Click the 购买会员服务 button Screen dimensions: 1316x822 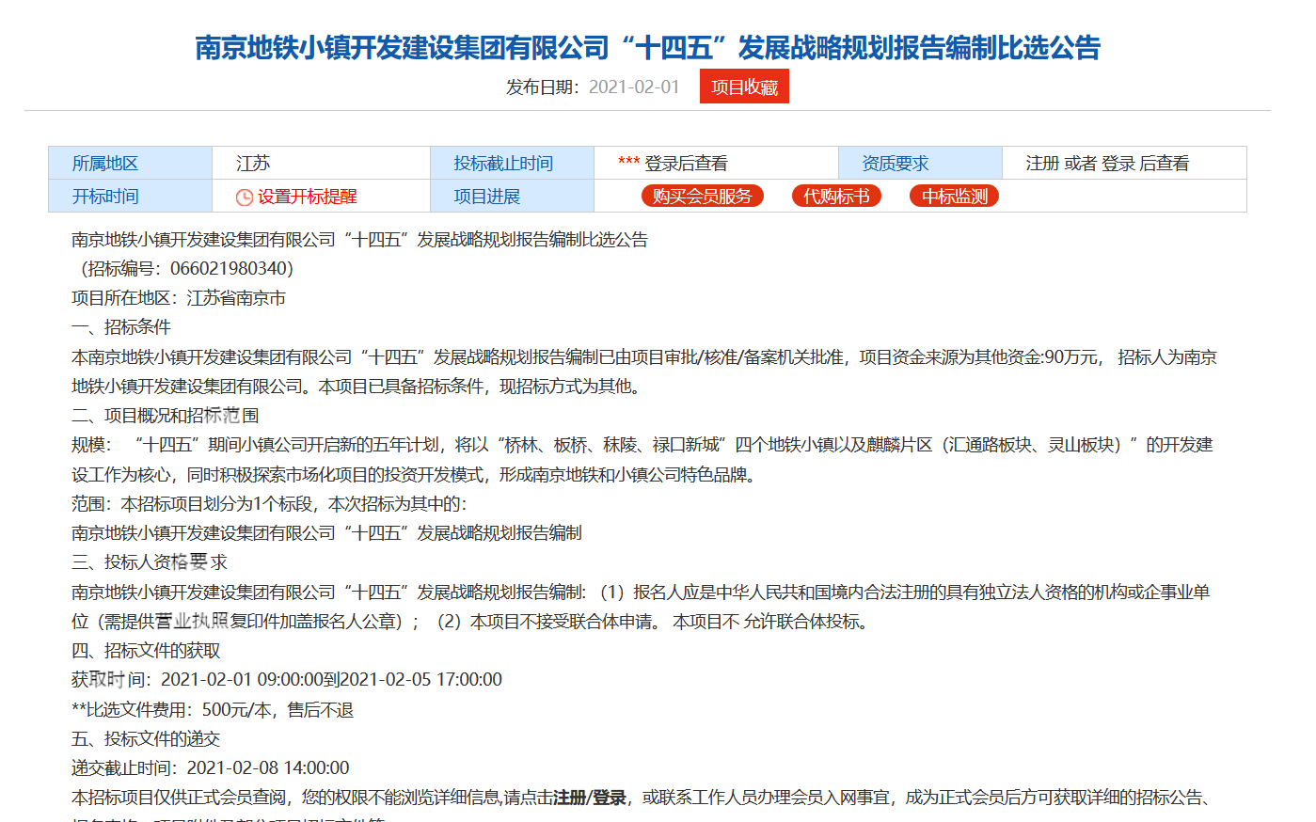(703, 196)
